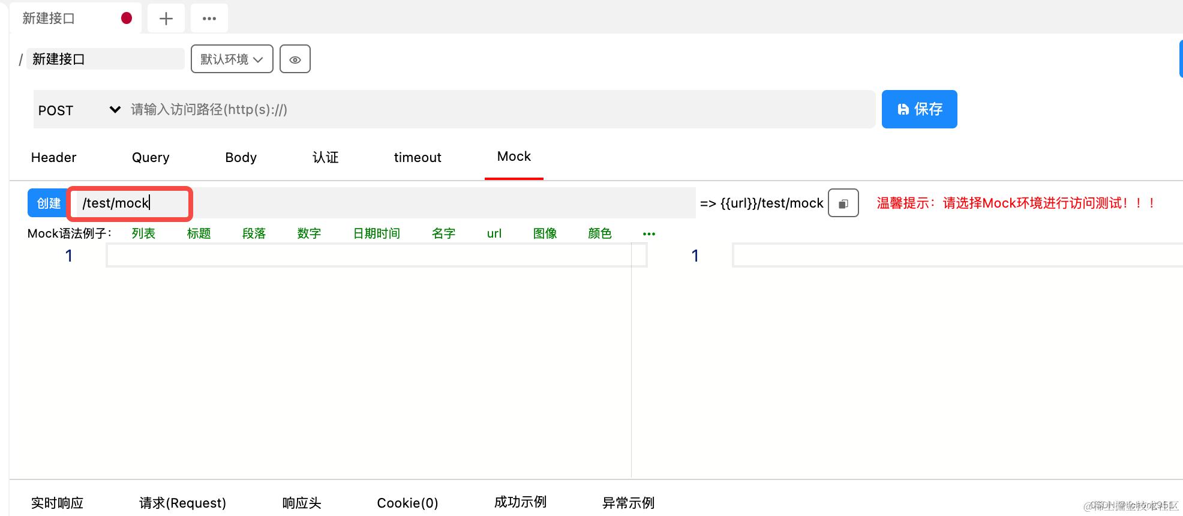
Task: Focus the request URL input field
Action: click(502, 109)
